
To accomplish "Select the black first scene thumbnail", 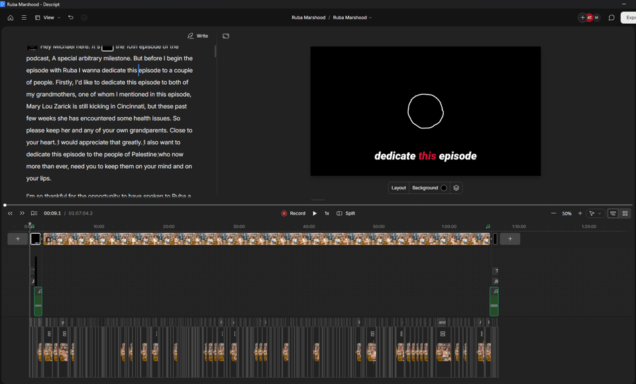I will point(36,239).
